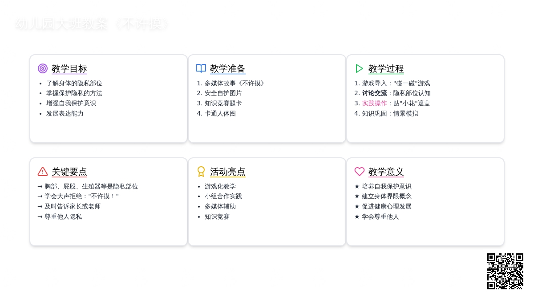Open the underlined 游戏导入 link
The height and width of the screenshot is (300, 534).
(374, 83)
